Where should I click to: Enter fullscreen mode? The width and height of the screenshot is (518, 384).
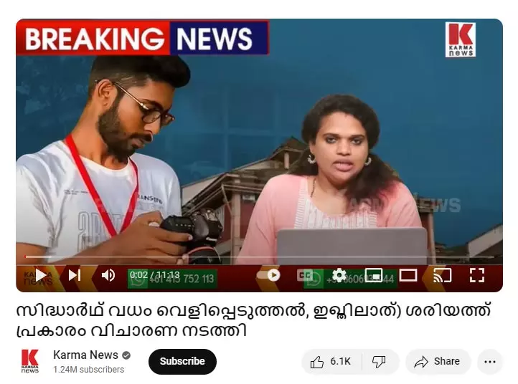[477, 275]
